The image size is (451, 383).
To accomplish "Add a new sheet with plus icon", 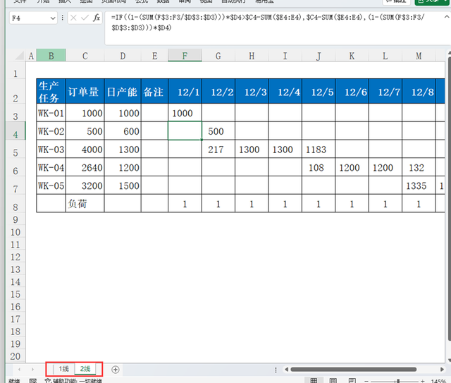I will pyautogui.click(x=116, y=370).
